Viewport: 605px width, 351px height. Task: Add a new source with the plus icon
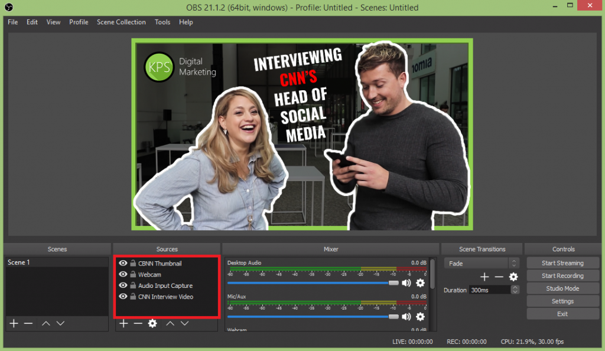pos(123,323)
